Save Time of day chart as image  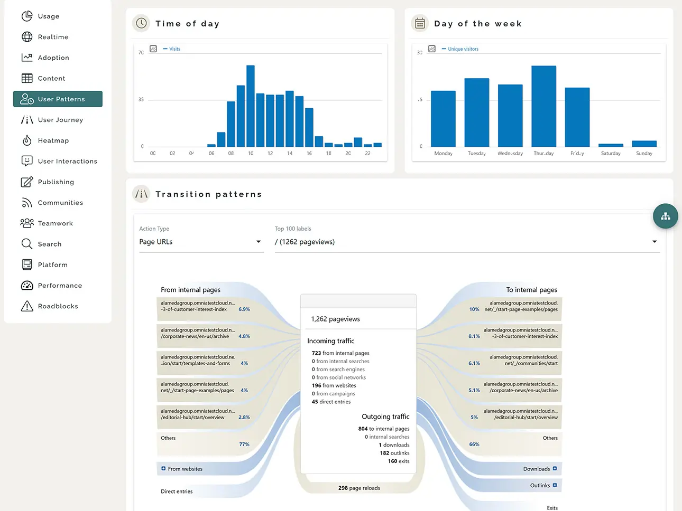coord(153,49)
